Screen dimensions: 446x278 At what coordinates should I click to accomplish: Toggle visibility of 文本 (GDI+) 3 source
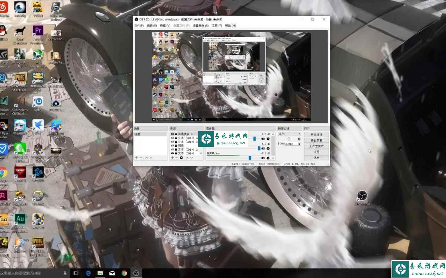tap(172, 142)
